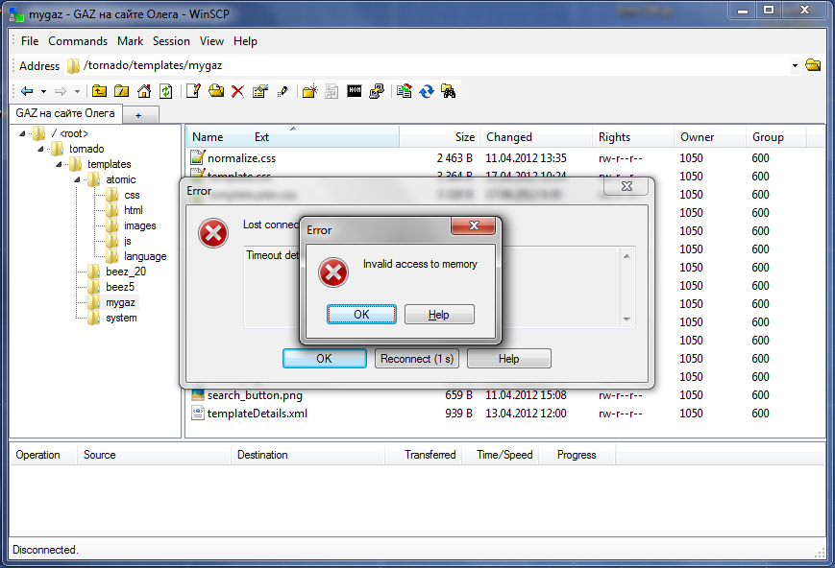Click the green Refresh directory icon
Image resolution: width=835 pixels, height=568 pixels.
coord(166,91)
